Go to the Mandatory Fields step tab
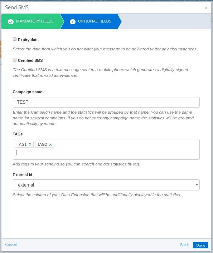The image size is (213, 253). coord(31,21)
